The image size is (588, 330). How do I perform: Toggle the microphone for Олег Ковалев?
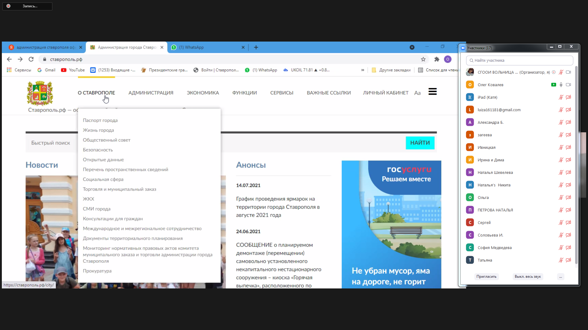(561, 85)
